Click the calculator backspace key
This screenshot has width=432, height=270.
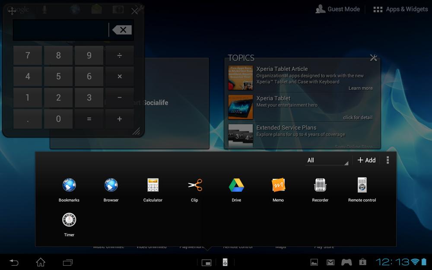122,30
